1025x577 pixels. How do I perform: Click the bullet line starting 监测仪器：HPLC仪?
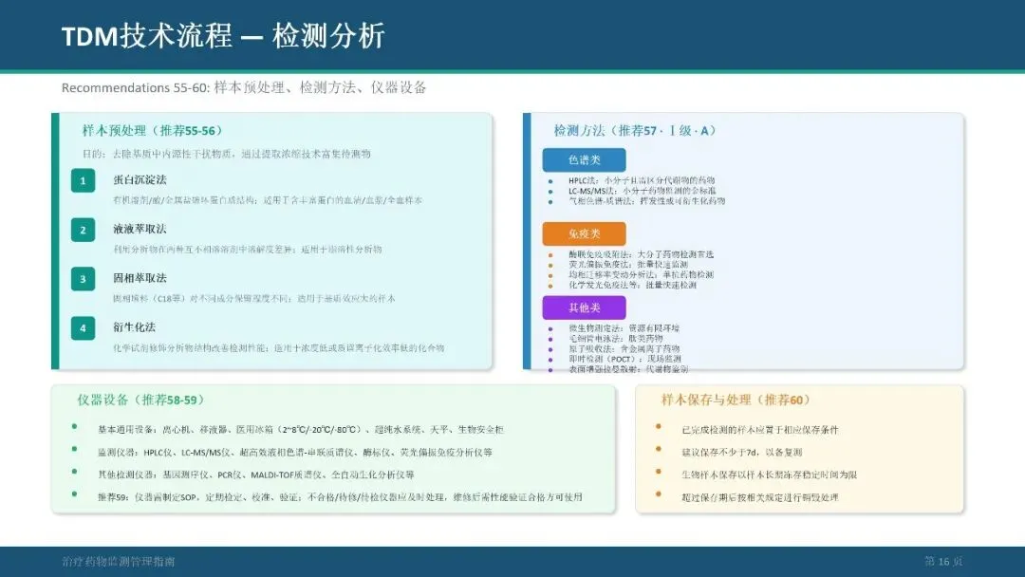pyautogui.click(x=295, y=452)
